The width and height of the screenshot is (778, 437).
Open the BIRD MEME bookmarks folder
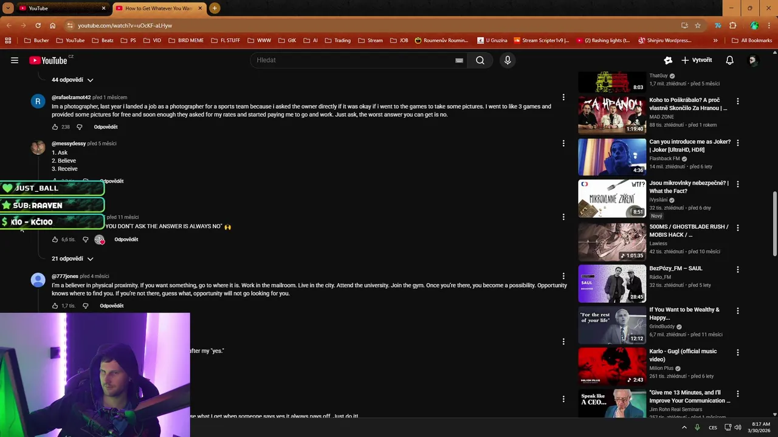[185, 41]
